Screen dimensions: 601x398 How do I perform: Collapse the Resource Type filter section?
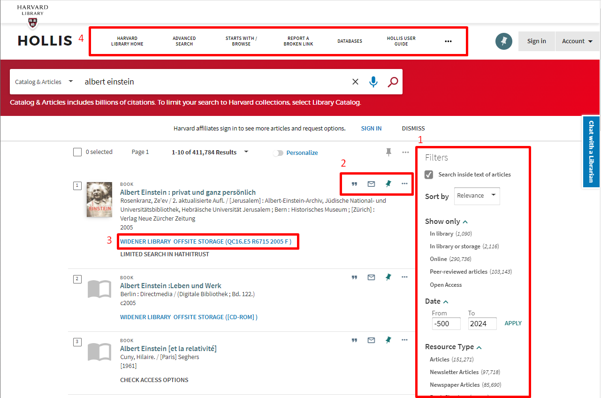tap(479, 347)
